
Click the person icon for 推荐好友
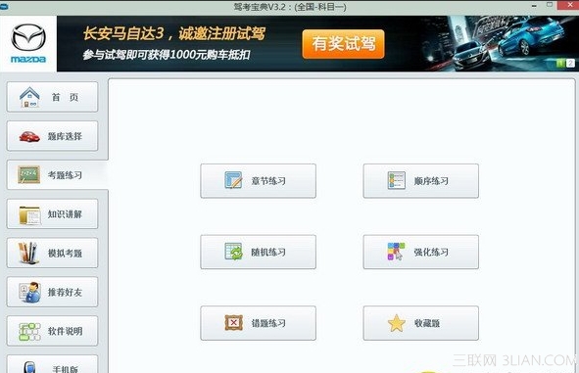coord(29,292)
